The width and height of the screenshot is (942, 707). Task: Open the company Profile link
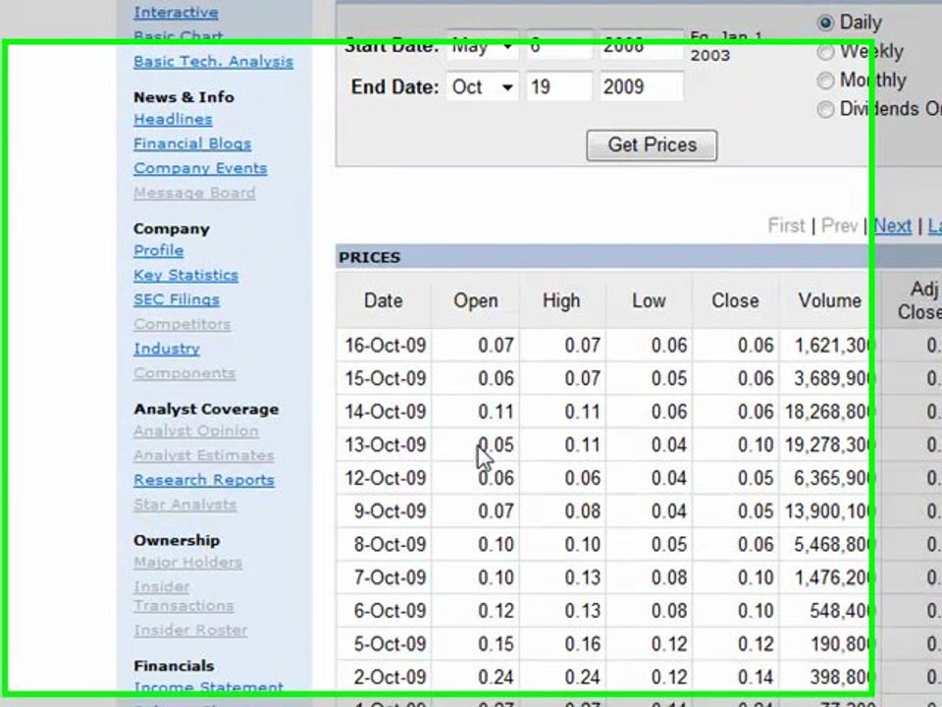pos(159,250)
